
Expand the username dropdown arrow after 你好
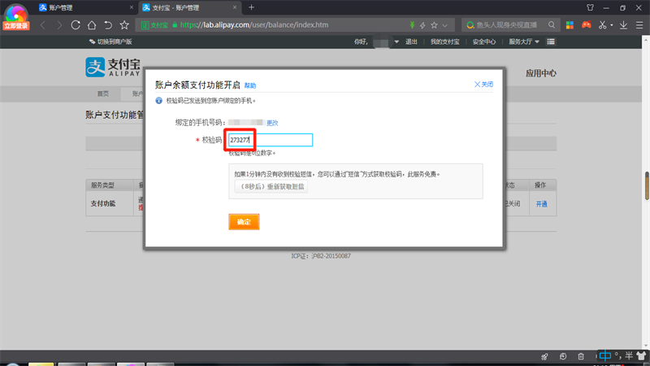tap(397, 41)
